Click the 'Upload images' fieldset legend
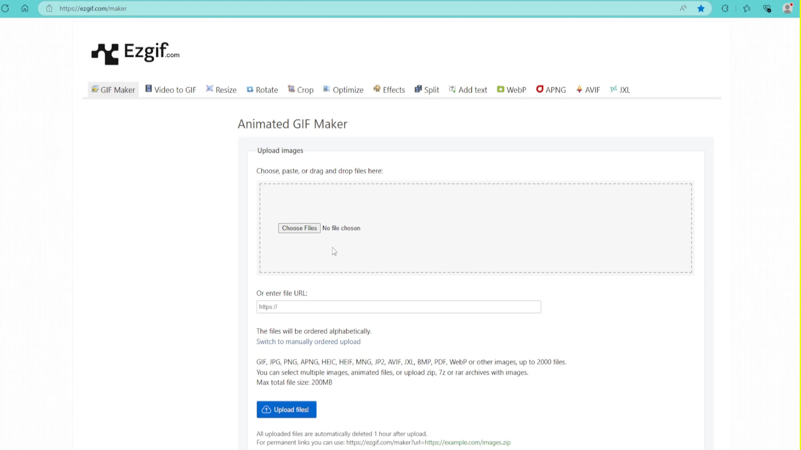 280,150
